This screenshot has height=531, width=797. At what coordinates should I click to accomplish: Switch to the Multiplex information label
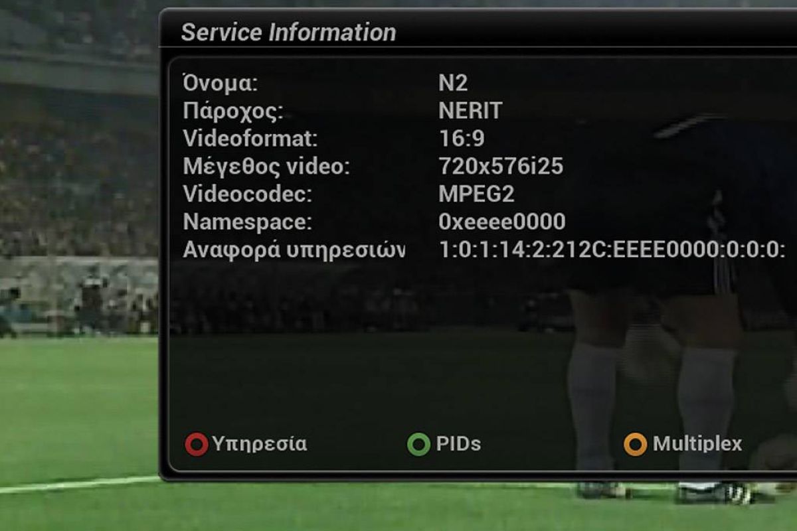[x=697, y=444]
